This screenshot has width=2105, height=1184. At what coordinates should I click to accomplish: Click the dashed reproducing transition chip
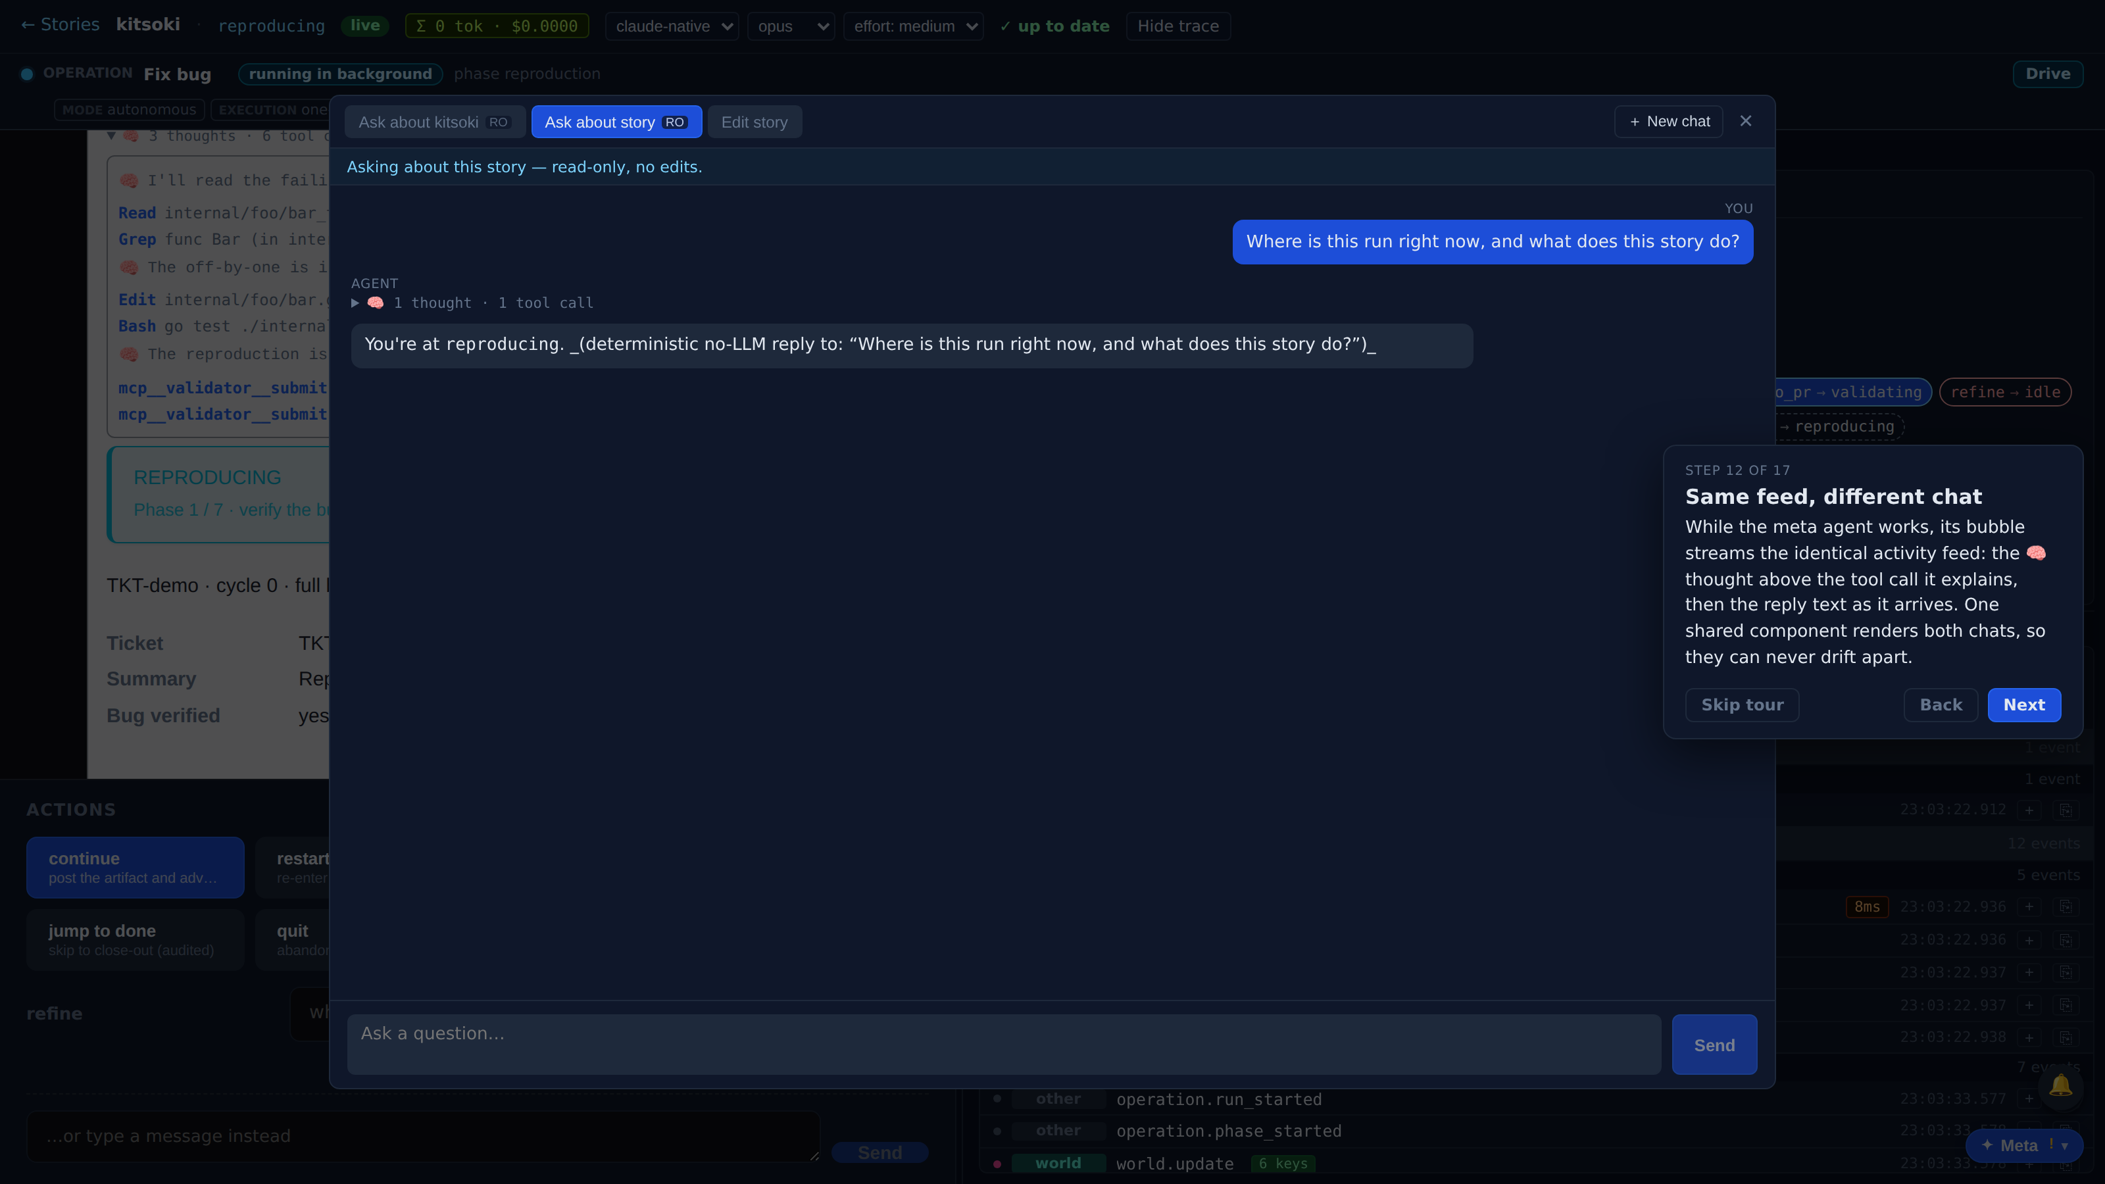click(1842, 426)
